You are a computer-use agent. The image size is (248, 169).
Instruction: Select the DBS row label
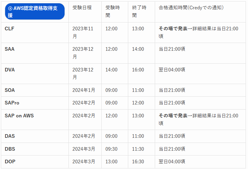coord(10,149)
